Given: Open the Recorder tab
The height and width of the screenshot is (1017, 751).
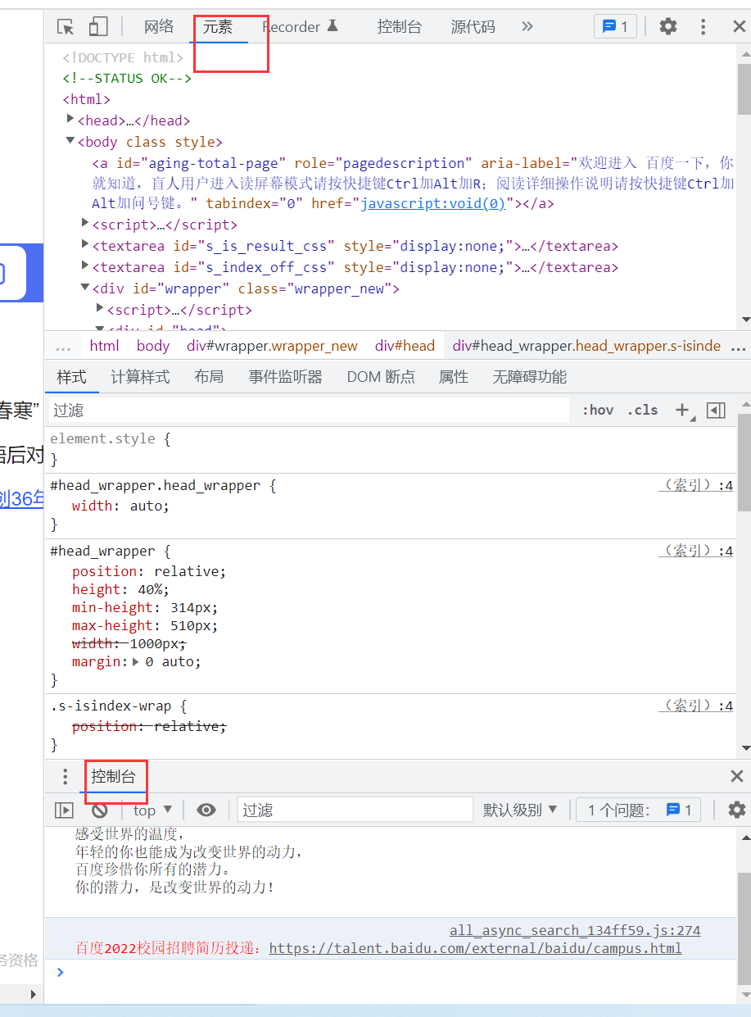Looking at the screenshot, I should point(300,27).
